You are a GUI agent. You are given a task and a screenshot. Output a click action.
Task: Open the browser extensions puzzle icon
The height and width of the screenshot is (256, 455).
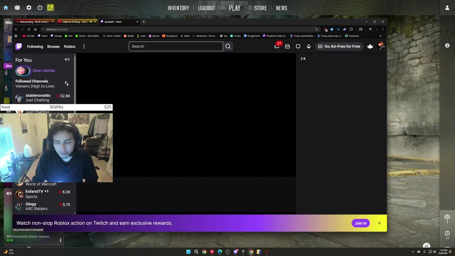[x=351, y=30]
